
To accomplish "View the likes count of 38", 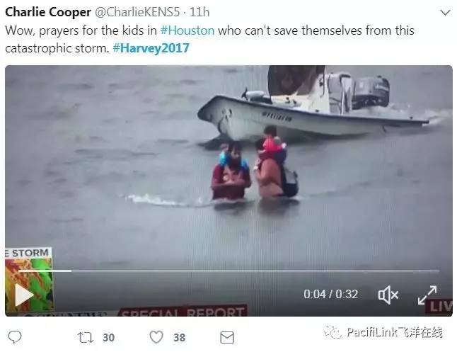I will [x=180, y=338].
